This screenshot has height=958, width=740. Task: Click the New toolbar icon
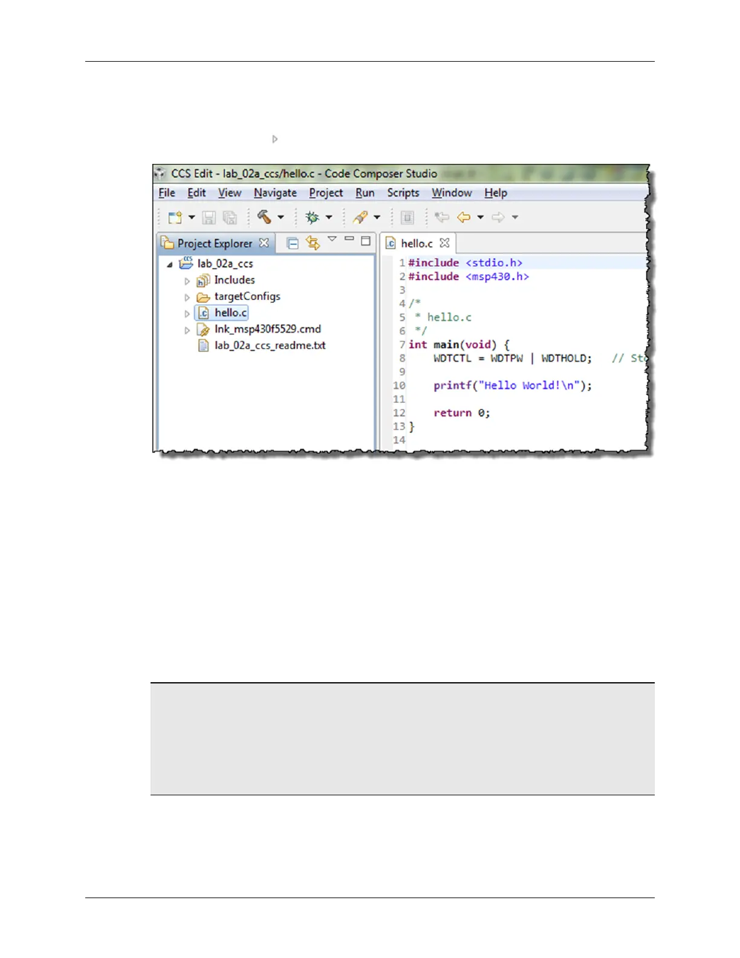tap(175, 218)
